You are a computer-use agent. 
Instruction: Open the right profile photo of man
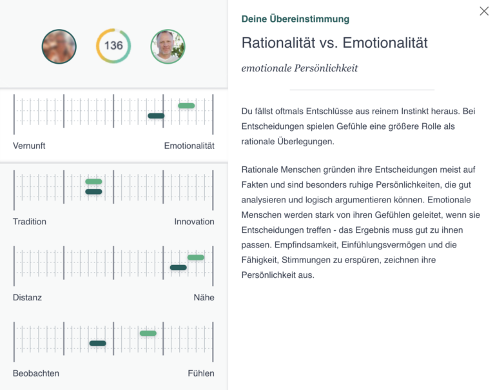pos(168,46)
